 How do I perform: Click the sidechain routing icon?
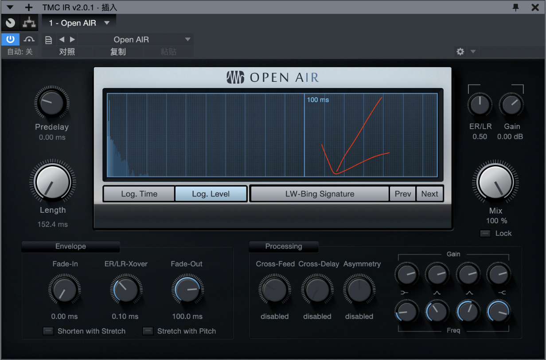point(29,23)
